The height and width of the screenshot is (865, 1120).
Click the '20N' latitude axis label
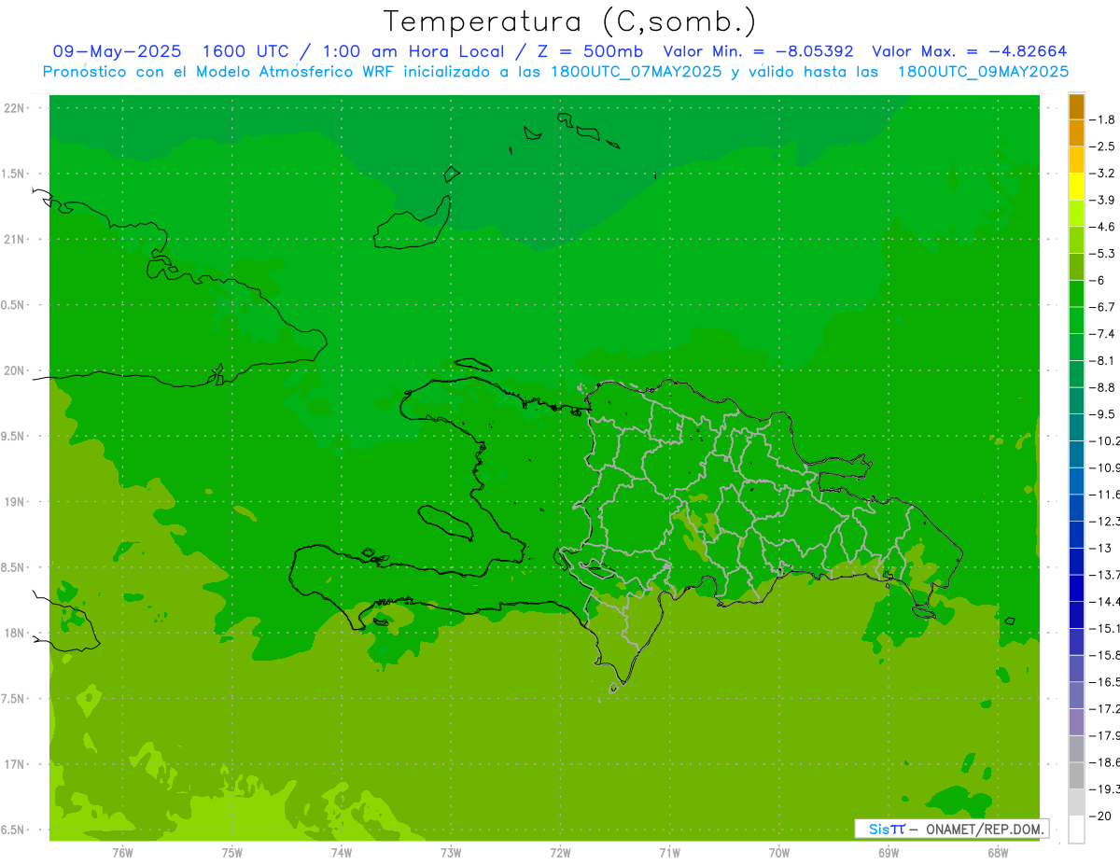(x=15, y=371)
